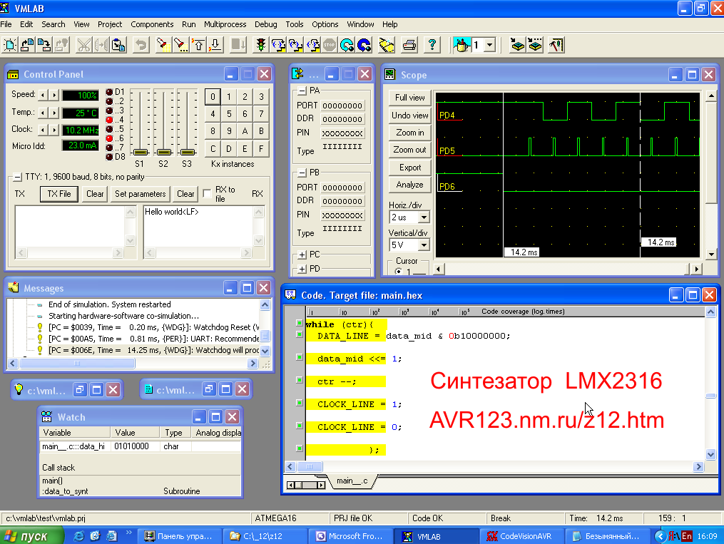
Task: Click the print icon in the toolbar
Action: coord(409,45)
